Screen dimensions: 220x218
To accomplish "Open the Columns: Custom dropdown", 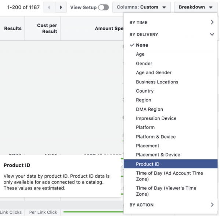I will (141, 7).
